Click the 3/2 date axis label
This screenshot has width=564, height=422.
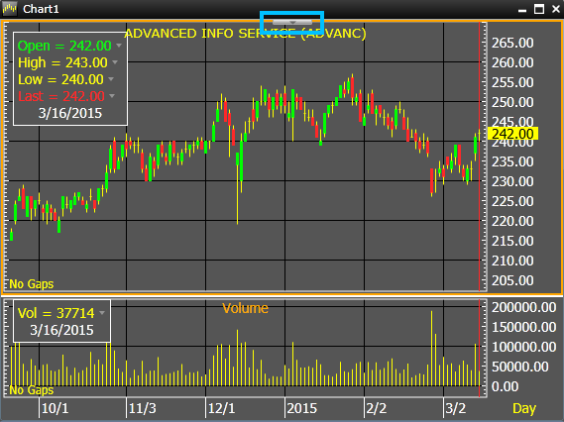pyautogui.click(x=455, y=408)
